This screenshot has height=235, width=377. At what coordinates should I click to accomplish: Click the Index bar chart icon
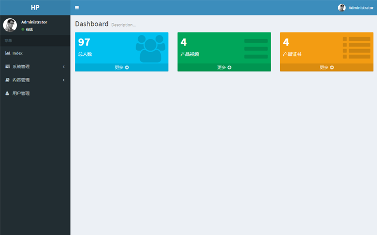coord(7,53)
